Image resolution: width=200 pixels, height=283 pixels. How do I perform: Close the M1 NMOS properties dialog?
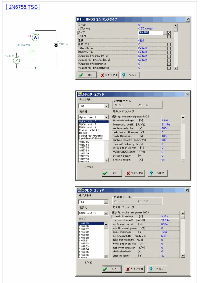pos(188,19)
